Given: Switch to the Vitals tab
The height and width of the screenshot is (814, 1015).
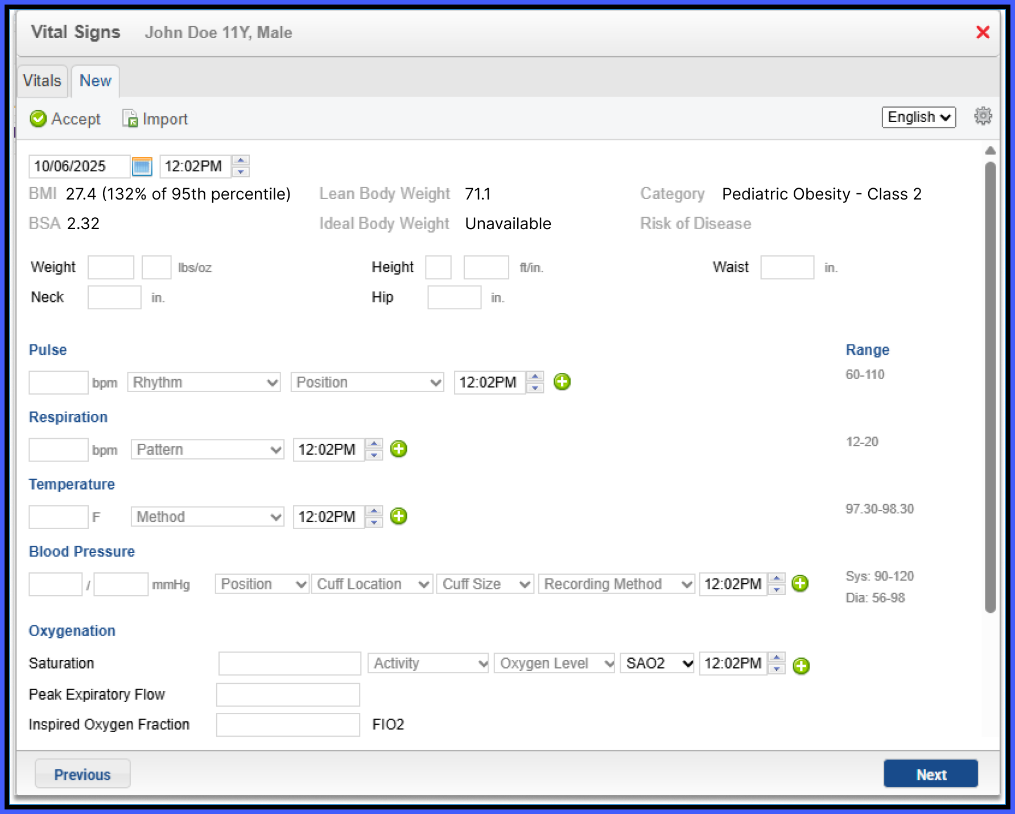Looking at the screenshot, I should [x=42, y=81].
